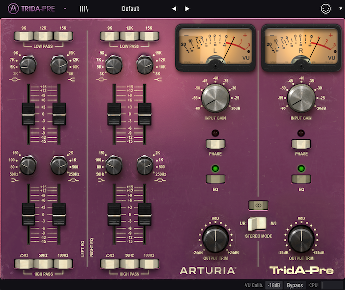Toggle Right EQ 15K low pass switch

[x=149, y=36]
